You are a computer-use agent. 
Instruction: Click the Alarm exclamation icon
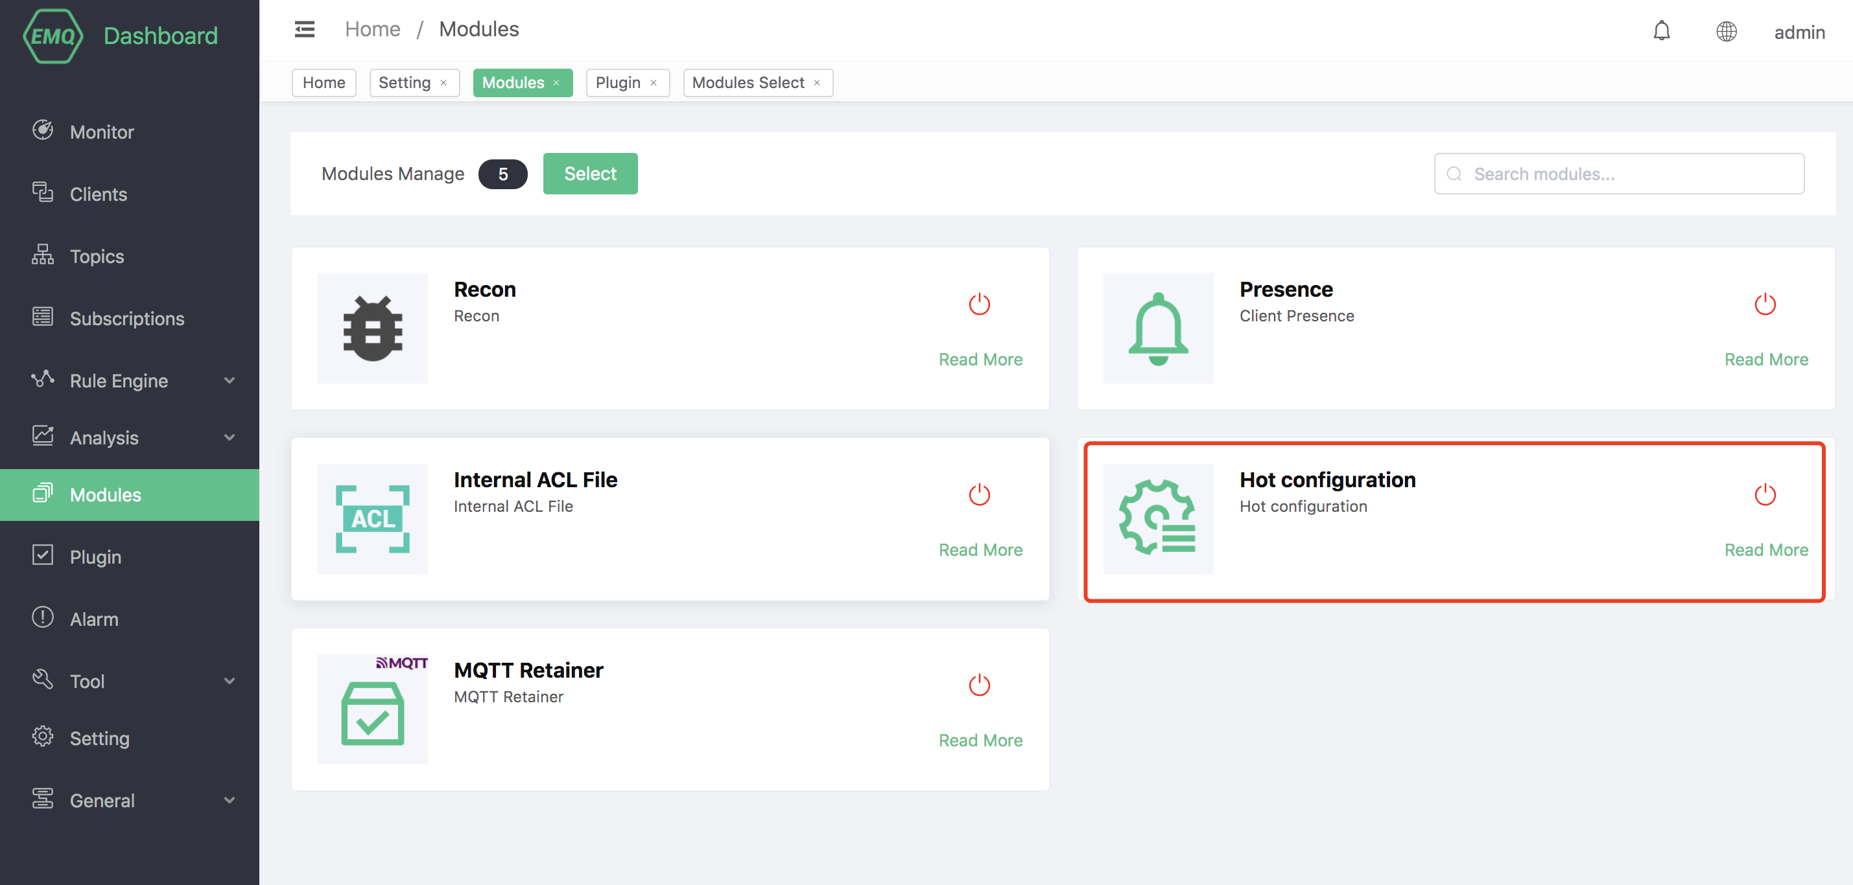42,617
